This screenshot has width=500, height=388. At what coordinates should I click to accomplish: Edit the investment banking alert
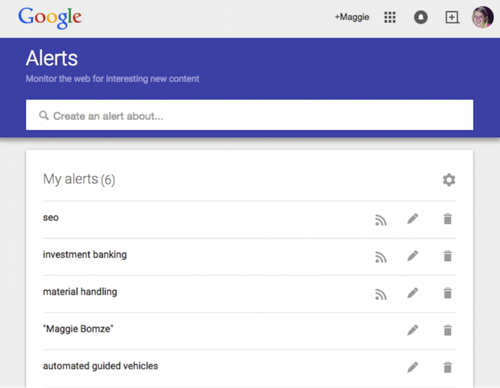[412, 256]
